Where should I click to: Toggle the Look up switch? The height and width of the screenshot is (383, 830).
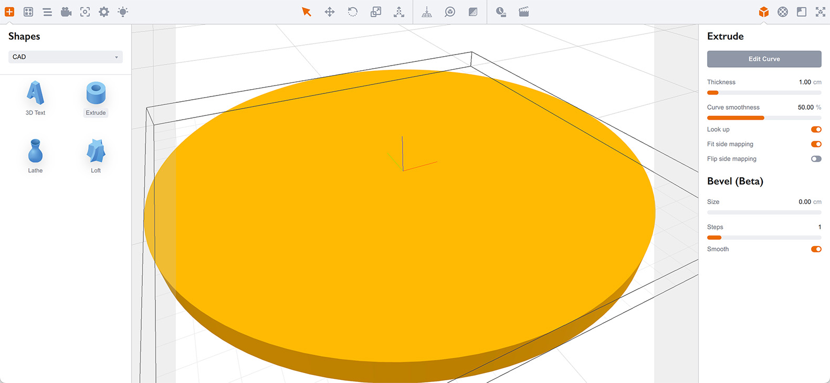[816, 130]
